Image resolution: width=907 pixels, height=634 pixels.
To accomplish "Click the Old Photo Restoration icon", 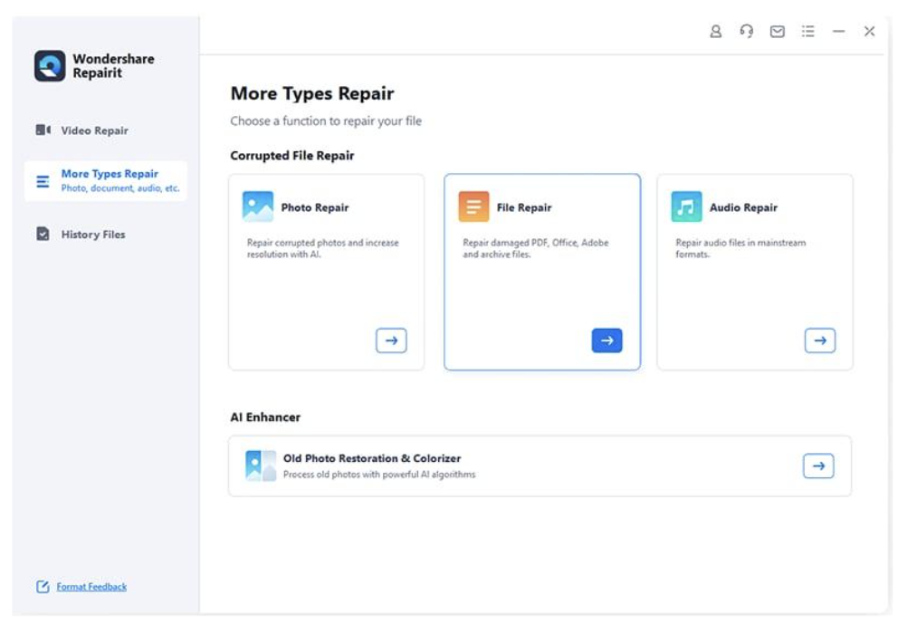I will click(261, 466).
